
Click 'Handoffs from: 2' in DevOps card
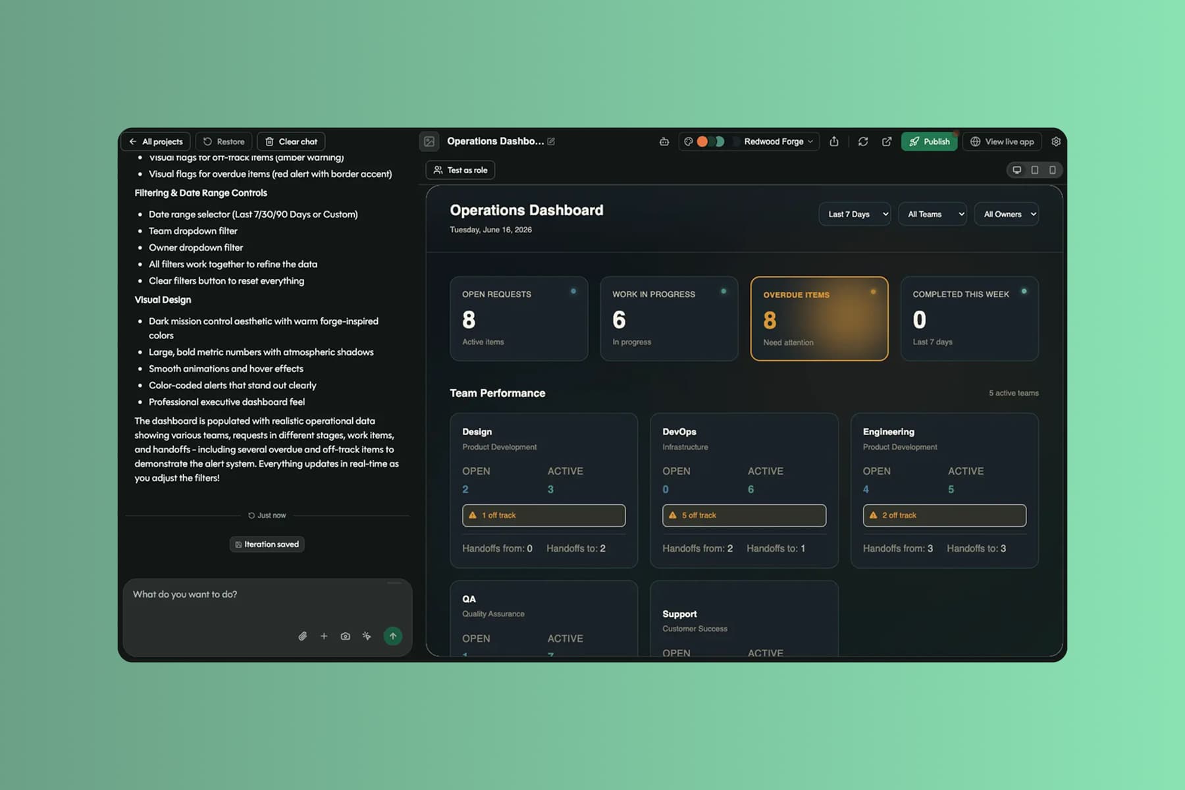point(697,548)
